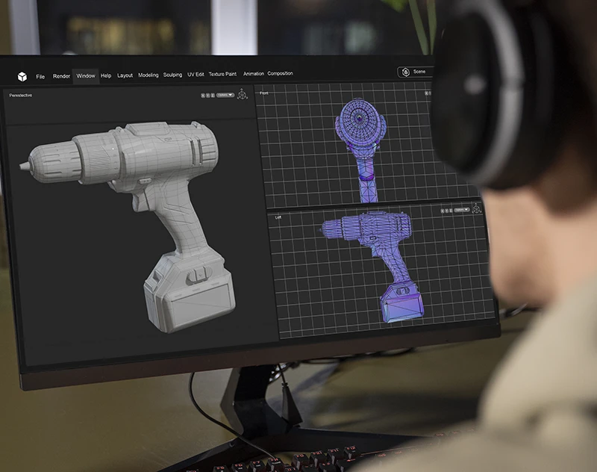
Task: Open Options dropdown in Perspective viewport
Action: point(225,95)
